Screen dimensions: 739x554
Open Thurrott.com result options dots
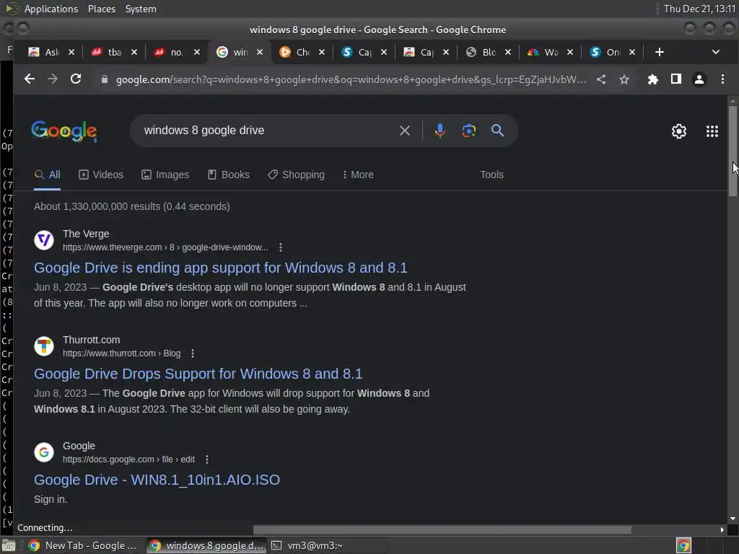click(x=192, y=353)
